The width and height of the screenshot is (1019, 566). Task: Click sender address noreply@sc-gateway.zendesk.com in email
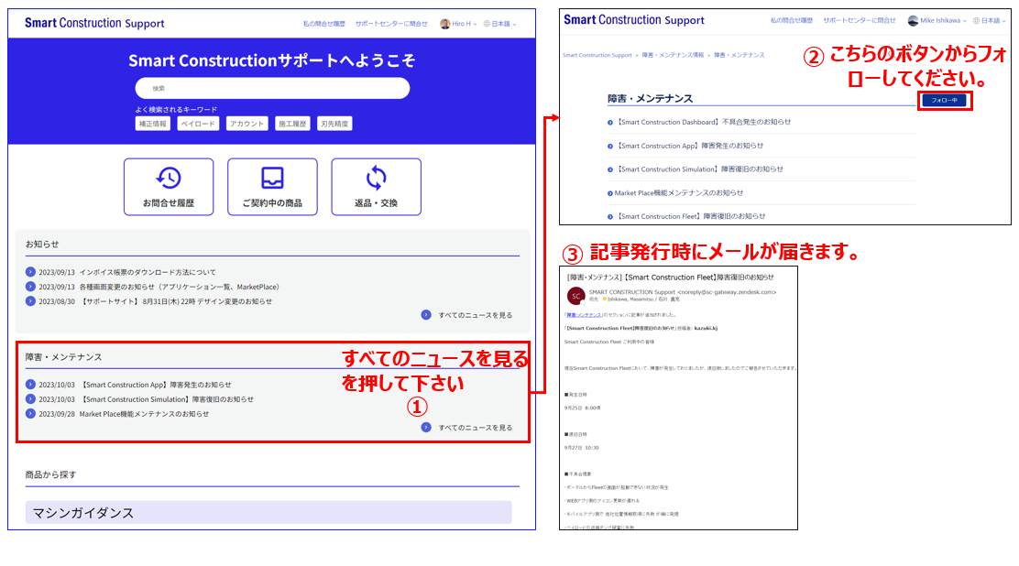point(728,292)
